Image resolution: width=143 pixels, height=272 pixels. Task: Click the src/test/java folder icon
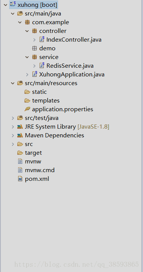pyautogui.click(x=20, y=118)
